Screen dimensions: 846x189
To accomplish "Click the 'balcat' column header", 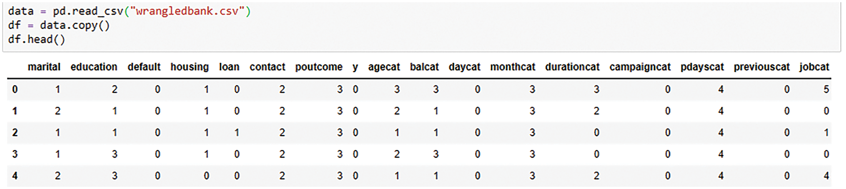I will (424, 67).
